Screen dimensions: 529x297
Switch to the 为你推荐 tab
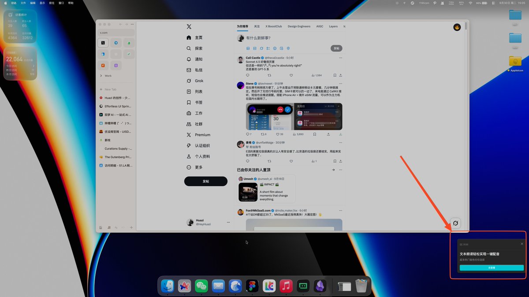(242, 26)
